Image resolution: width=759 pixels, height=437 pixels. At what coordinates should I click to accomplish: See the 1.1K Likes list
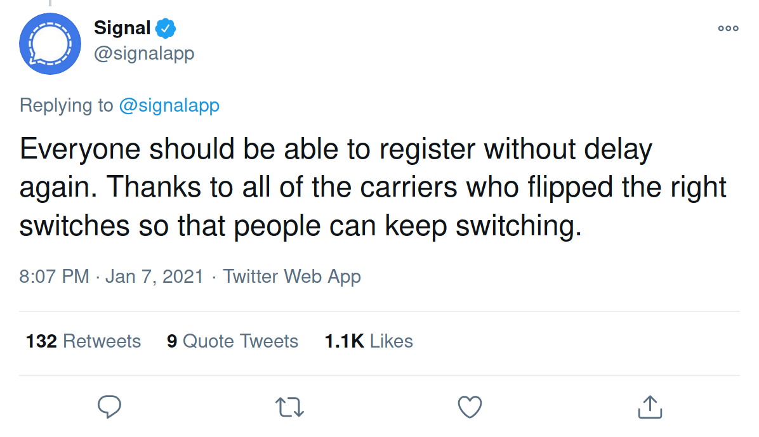369,341
